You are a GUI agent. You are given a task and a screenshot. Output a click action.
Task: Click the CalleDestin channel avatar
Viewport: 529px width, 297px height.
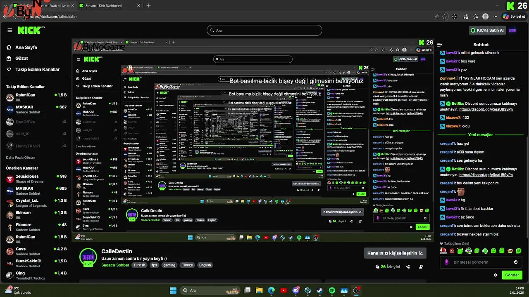click(88, 257)
